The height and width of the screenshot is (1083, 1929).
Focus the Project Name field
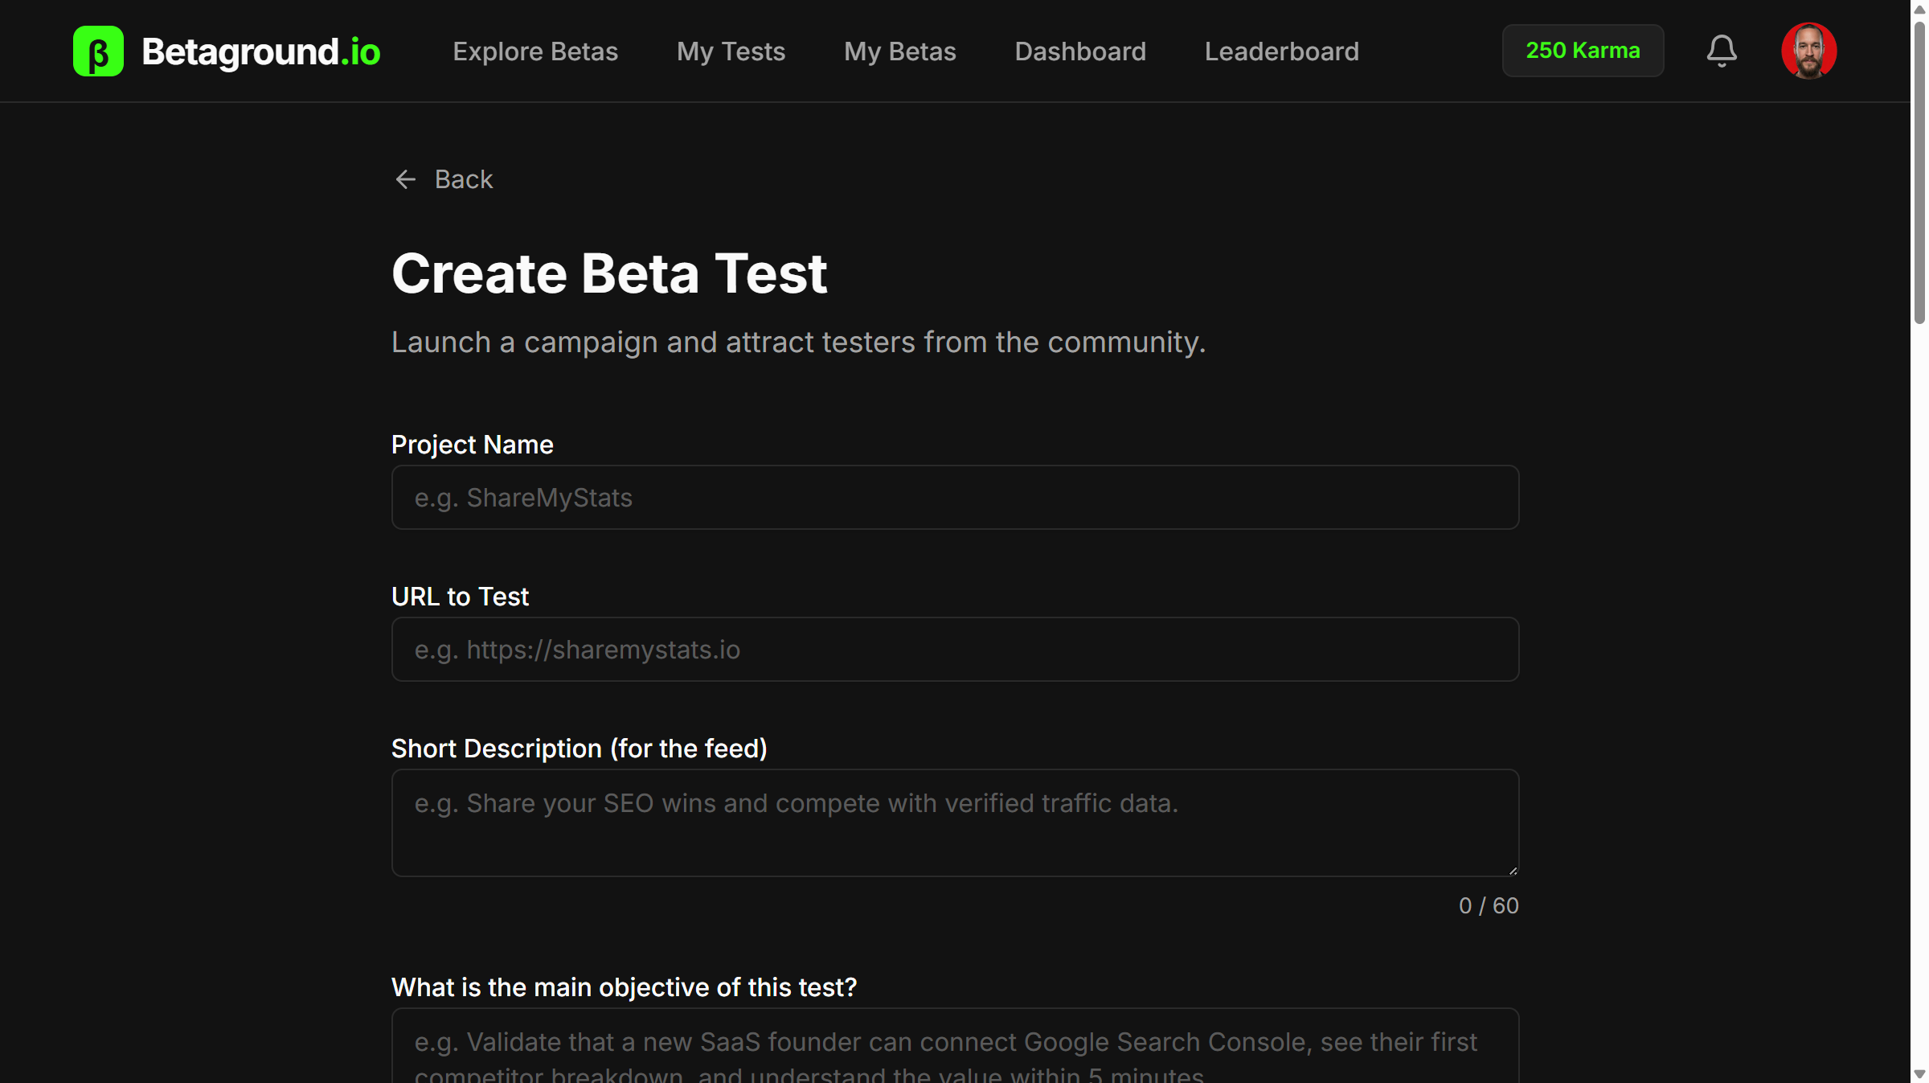[955, 498]
